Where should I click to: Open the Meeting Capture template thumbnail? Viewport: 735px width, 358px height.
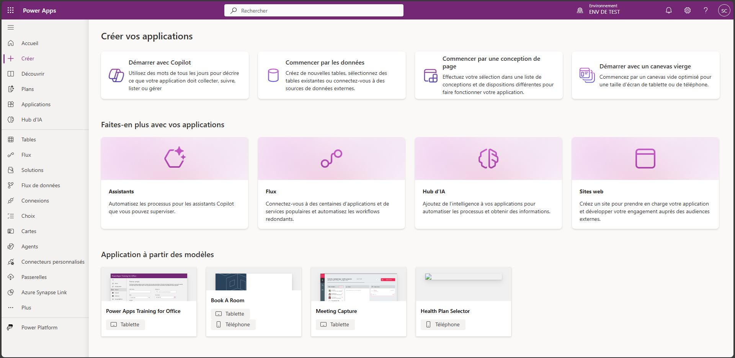click(x=358, y=287)
